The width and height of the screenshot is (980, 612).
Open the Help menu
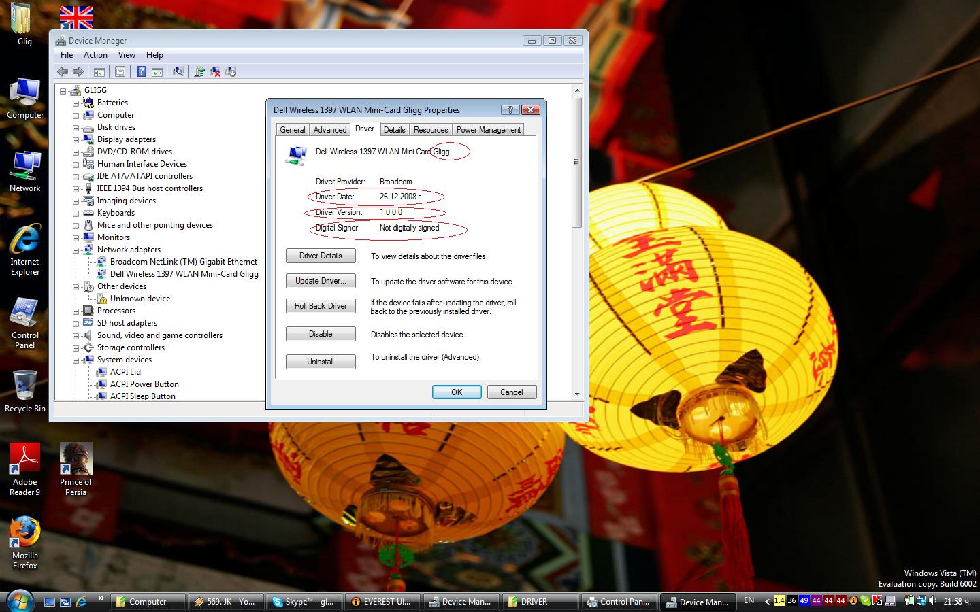pos(154,55)
